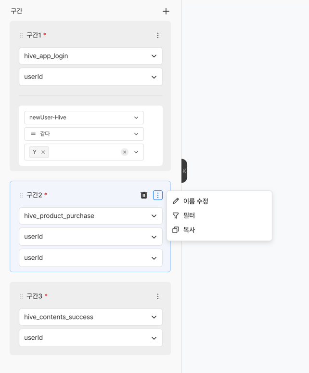Collapse the side panel with the double-chevron

(x=184, y=171)
